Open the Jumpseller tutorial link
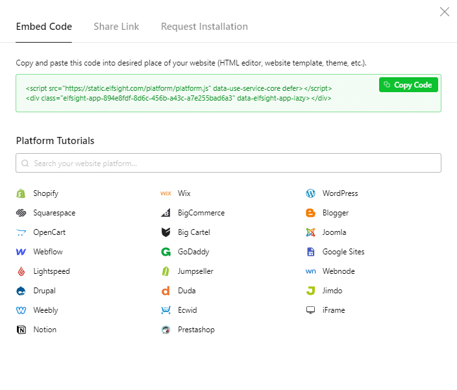The image size is (457, 390). coord(195,271)
